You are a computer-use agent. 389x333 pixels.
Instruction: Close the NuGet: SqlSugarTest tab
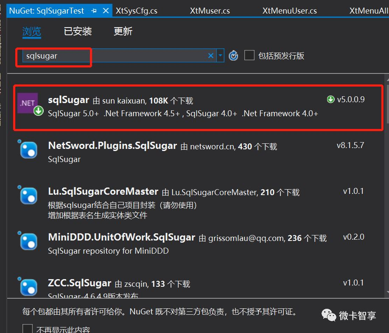[x=106, y=11]
